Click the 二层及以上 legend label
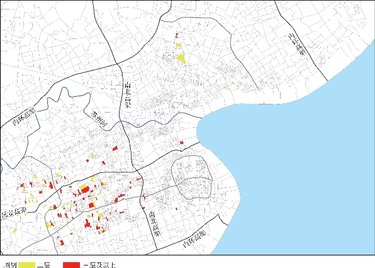The width and height of the screenshot is (375, 268). tap(99, 265)
